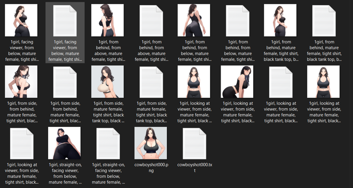The height and width of the screenshot is (188, 353).
Task: Select text file '1girl, from behind, mature female, tight shirt'
Action: click(x=324, y=21)
